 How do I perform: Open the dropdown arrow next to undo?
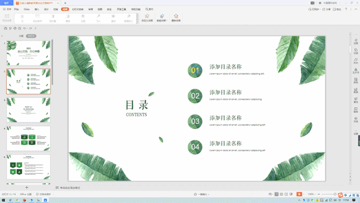click(x=27, y=28)
